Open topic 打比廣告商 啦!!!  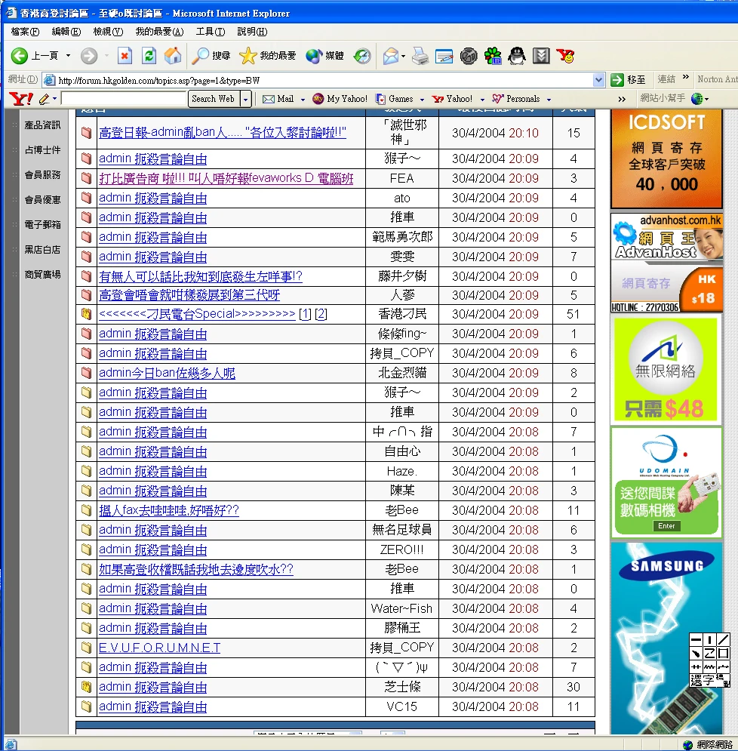click(226, 179)
